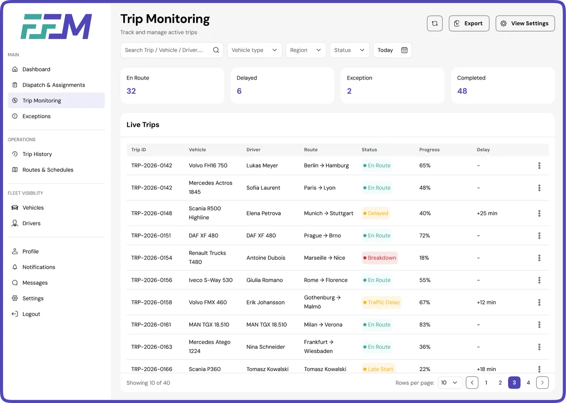Image resolution: width=566 pixels, height=403 pixels.
Task: Change the rows per page dropdown
Action: pos(450,383)
